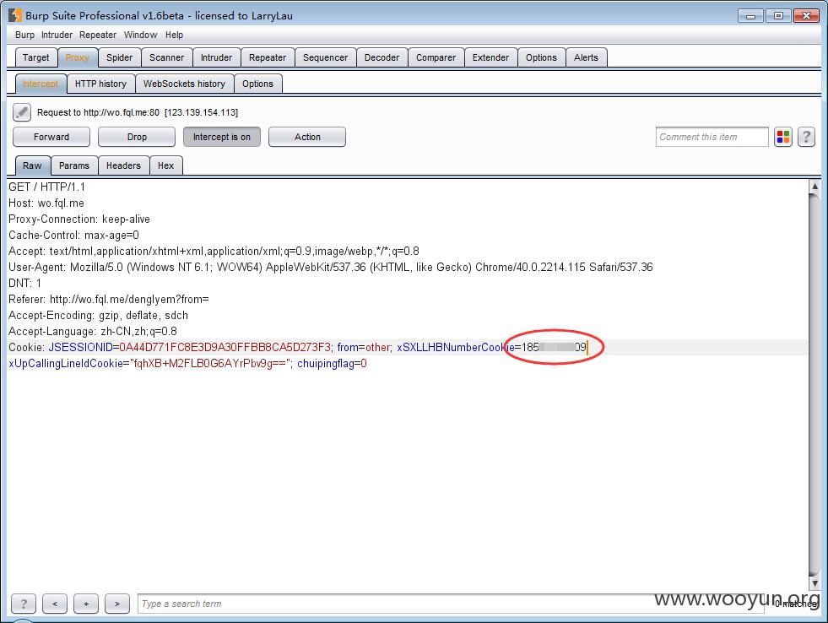Click the GET / HTTP/1.1 request line

click(x=46, y=187)
